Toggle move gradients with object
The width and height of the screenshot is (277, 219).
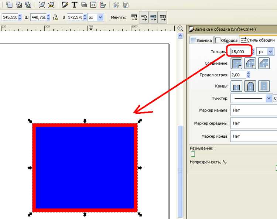pos(153,17)
